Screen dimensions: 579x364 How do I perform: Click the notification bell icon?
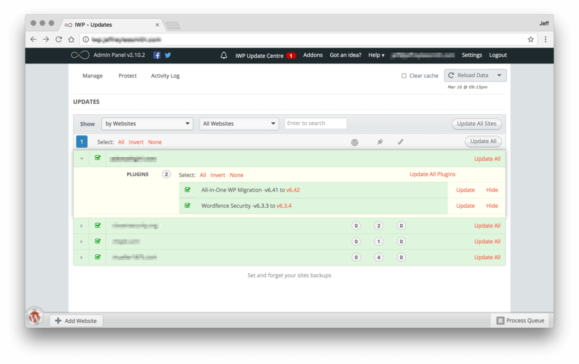coord(224,55)
